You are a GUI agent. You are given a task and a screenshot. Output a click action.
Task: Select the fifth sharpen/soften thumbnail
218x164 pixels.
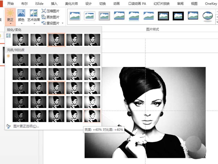tap(92, 40)
